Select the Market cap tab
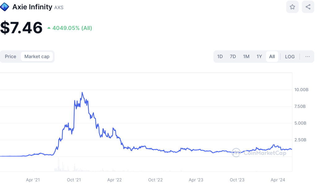The height and width of the screenshot is (187, 317). tap(37, 56)
